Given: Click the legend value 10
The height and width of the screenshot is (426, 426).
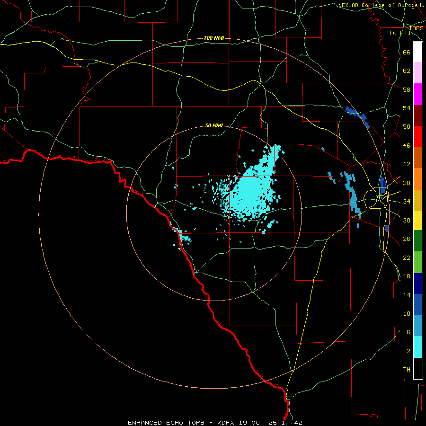Looking at the screenshot, I should 407,314.
